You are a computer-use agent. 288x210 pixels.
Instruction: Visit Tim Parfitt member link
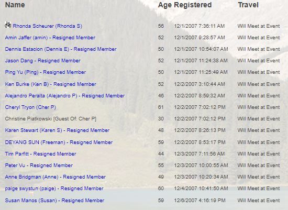41,154
